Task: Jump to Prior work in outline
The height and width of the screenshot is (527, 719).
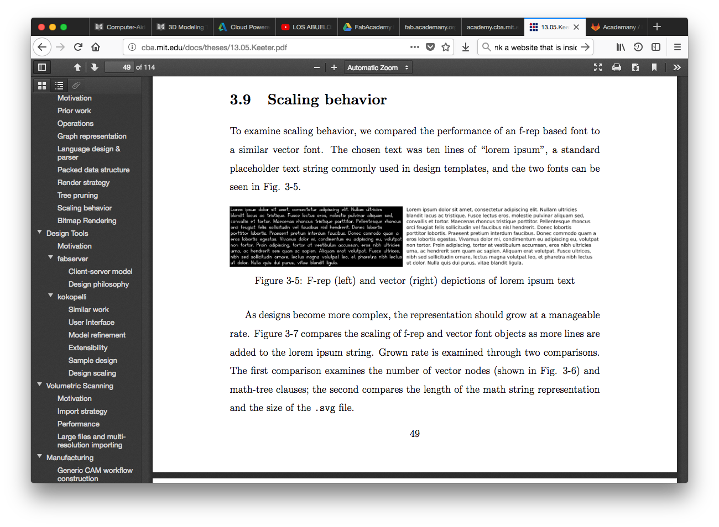Action: (x=74, y=110)
